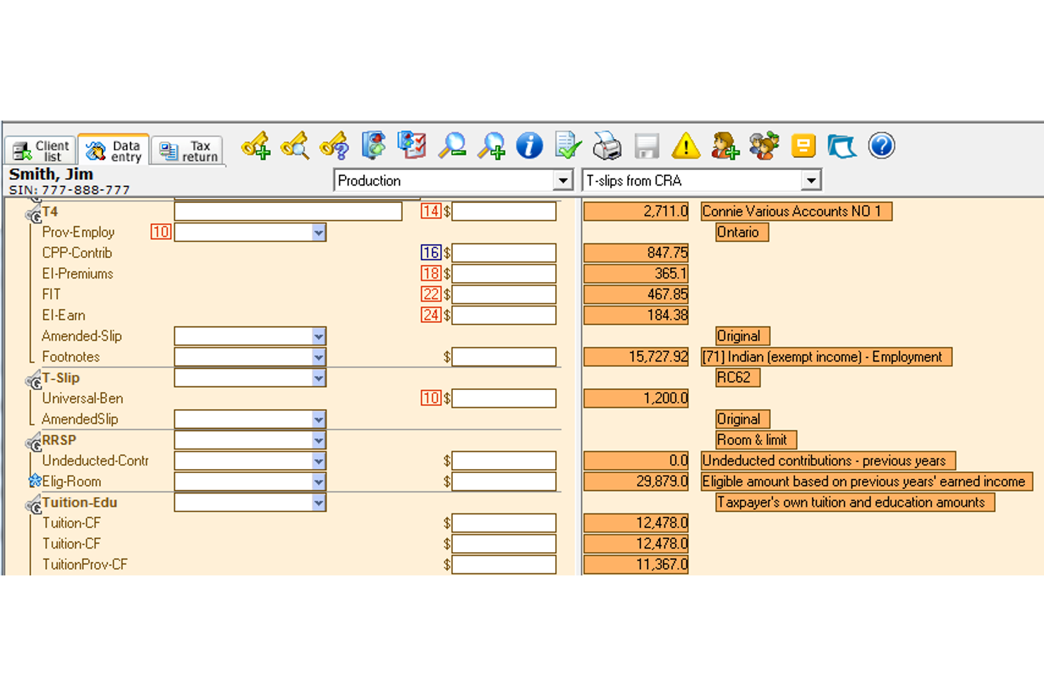Open the blue question mark help icon
Viewport: 1044px width, 696px height.
[x=881, y=146]
